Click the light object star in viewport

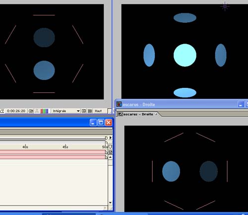(225, 6)
